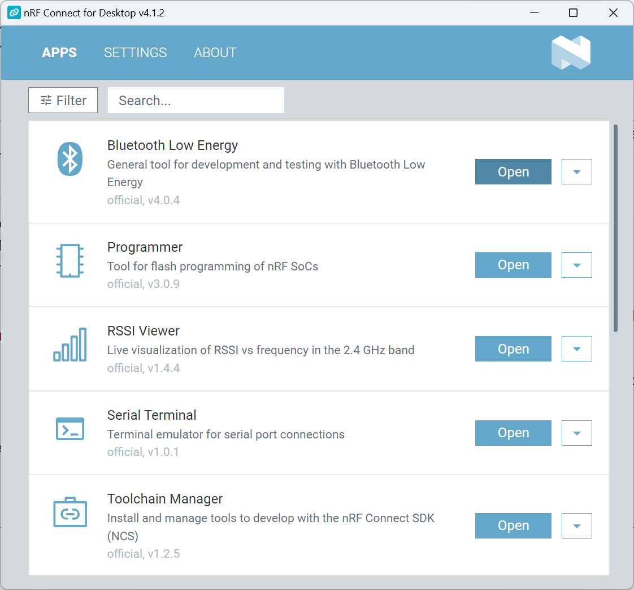The width and height of the screenshot is (634, 590).
Task: Select the APPS tab
Action: tap(59, 53)
